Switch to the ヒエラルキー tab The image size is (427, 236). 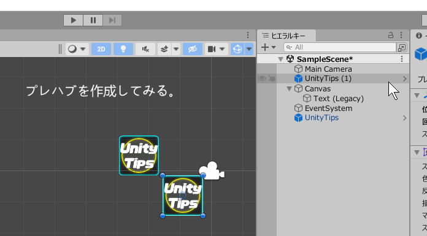click(287, 36)
